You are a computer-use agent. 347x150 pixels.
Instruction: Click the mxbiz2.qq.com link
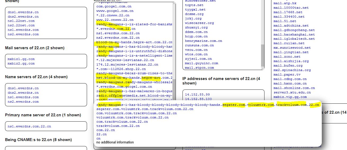tap(21, 63)
